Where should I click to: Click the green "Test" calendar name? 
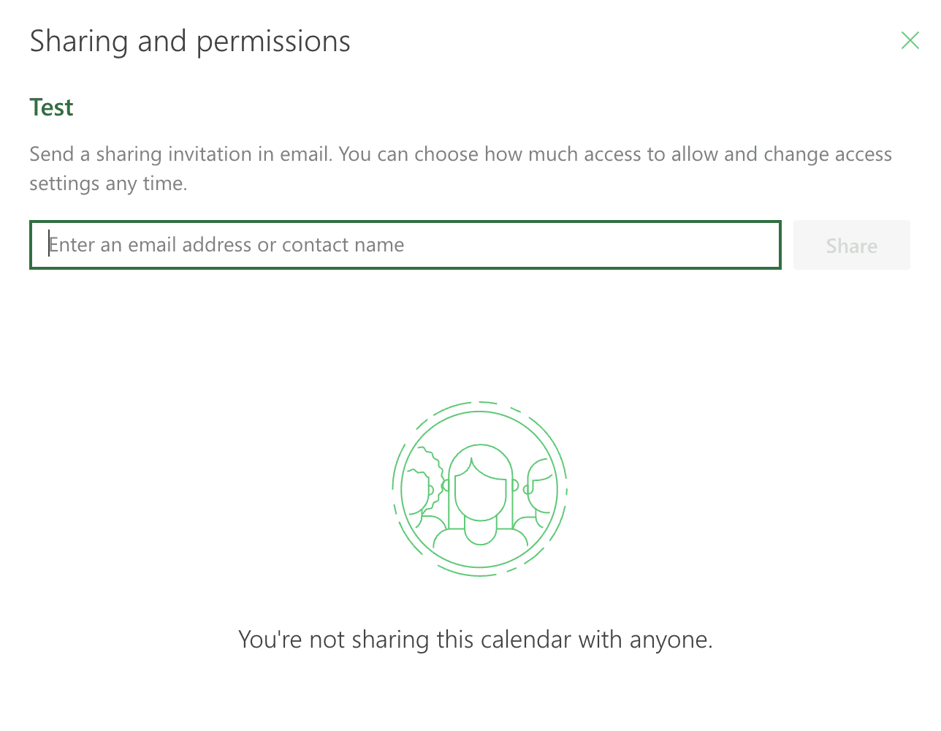pyautogui.click(x=51, y=107)
